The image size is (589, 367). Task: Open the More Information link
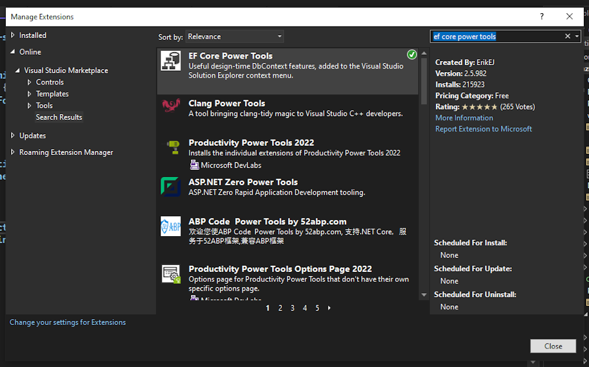pyautogui.click(x=464, y=118)
